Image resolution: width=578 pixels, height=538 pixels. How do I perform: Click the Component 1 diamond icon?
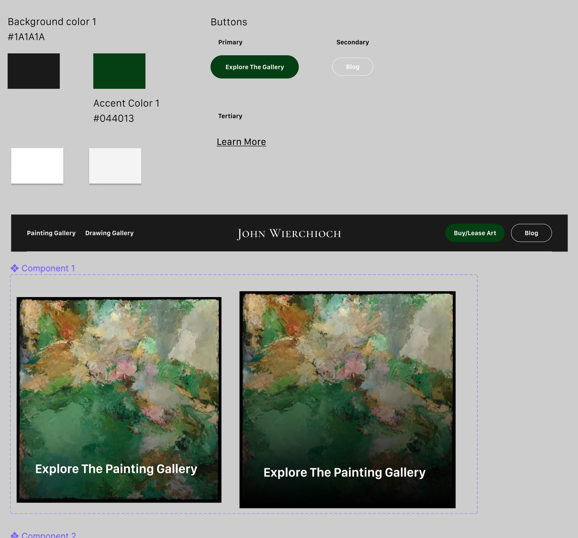(x=15, y=268)
